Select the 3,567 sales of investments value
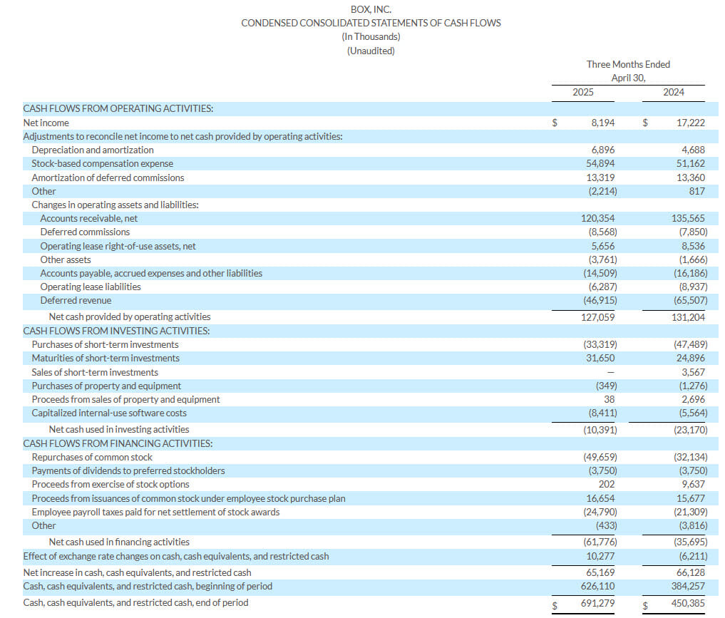This screenshot has width=725, height=618. point(693,373)
